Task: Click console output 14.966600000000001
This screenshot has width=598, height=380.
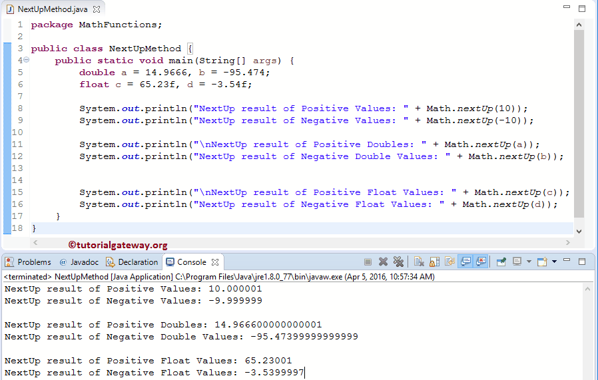Action: pos(268,325)
